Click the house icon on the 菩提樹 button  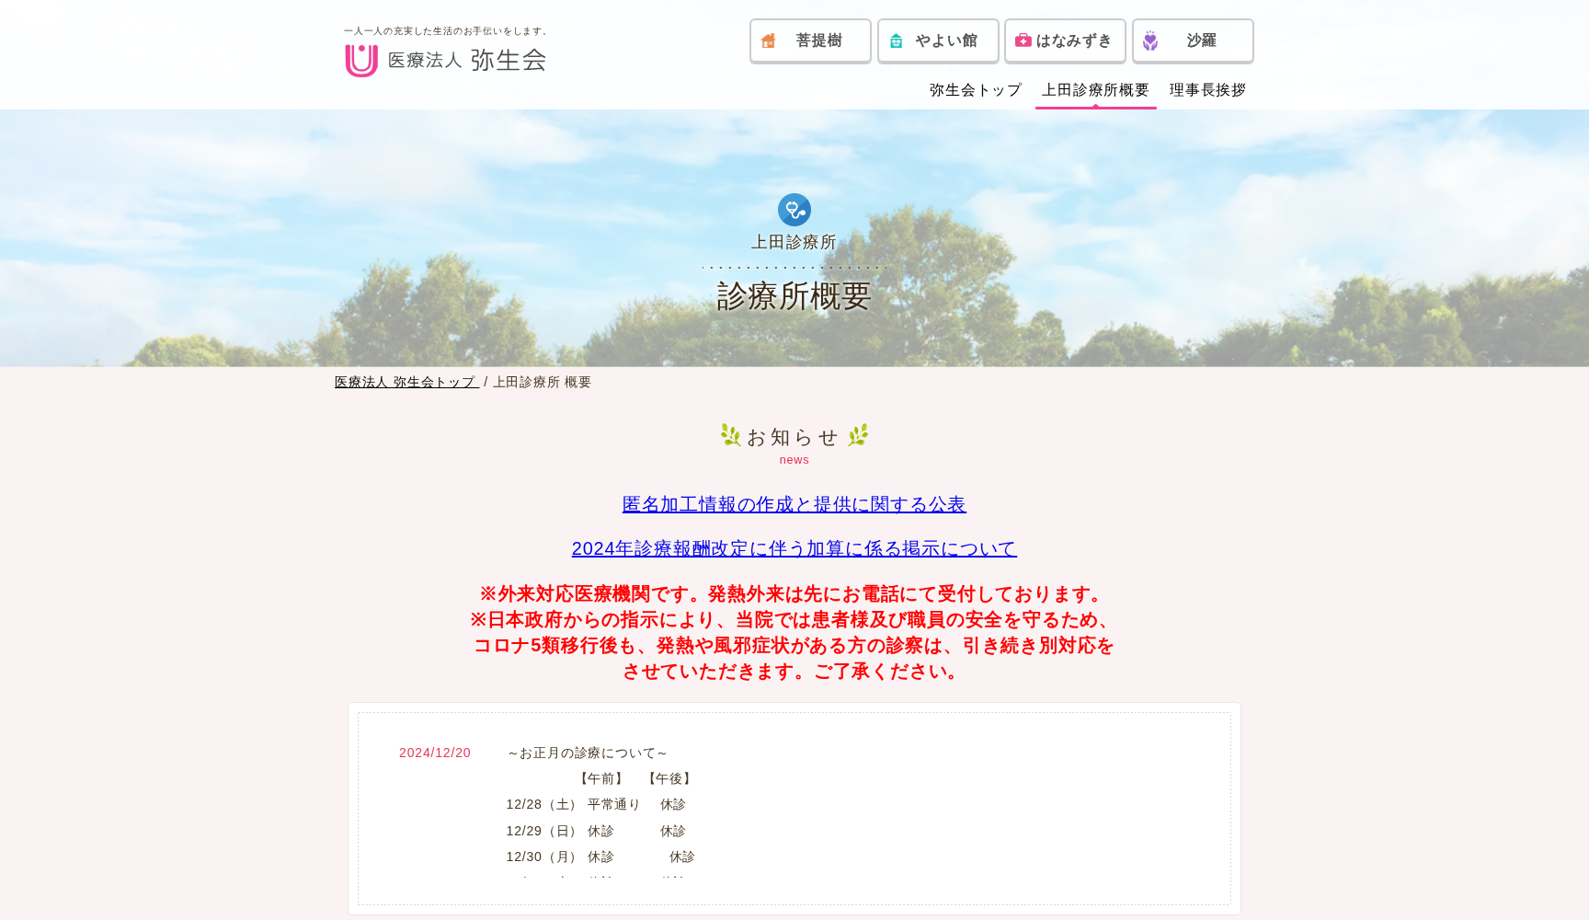[x=769, y=40]
